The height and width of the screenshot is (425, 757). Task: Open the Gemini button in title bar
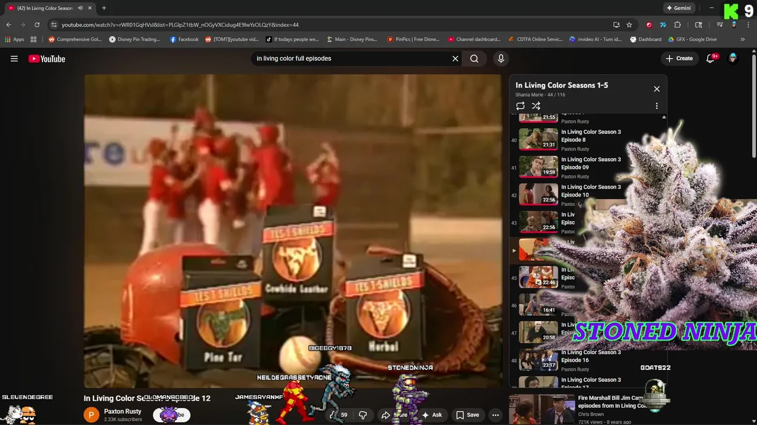[678, 8]
